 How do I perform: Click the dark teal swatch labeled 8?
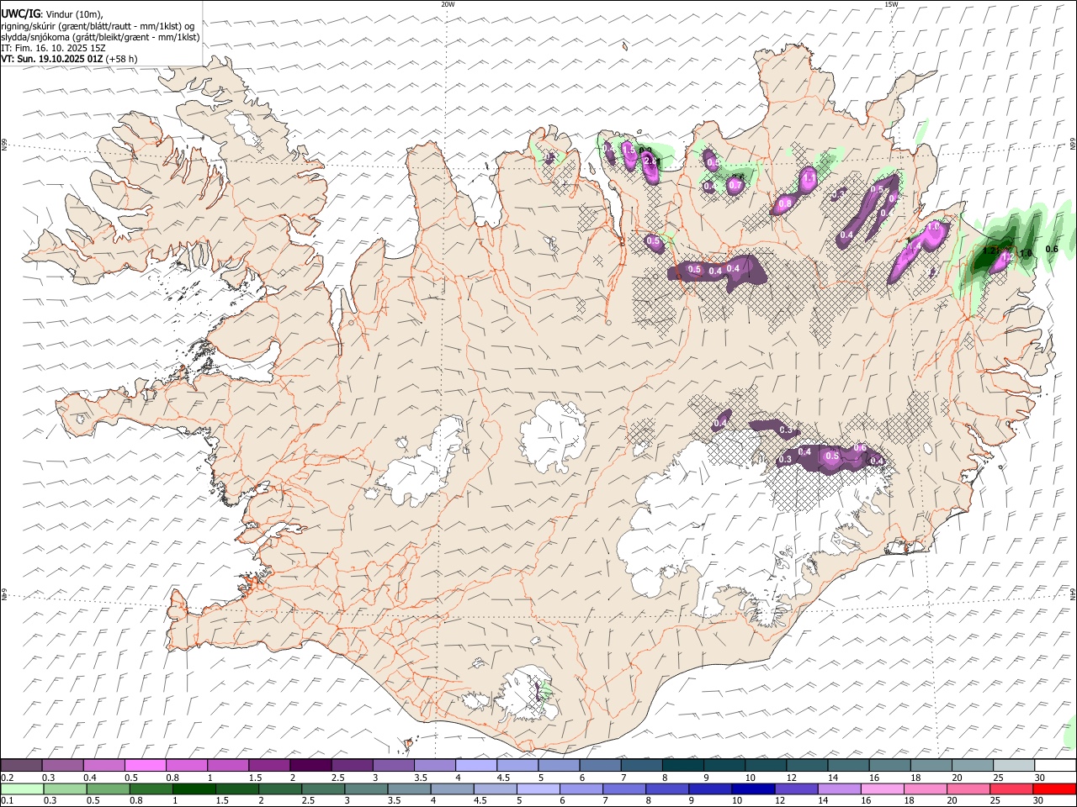click(682, 765)
